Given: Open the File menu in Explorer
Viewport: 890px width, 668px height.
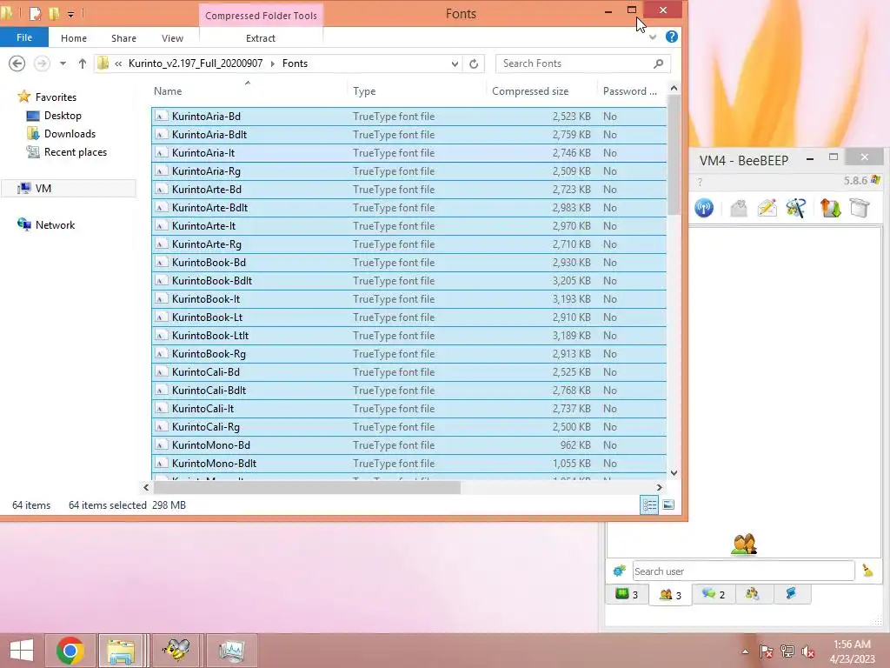Looking at the screenshot, I should (24, 37).
